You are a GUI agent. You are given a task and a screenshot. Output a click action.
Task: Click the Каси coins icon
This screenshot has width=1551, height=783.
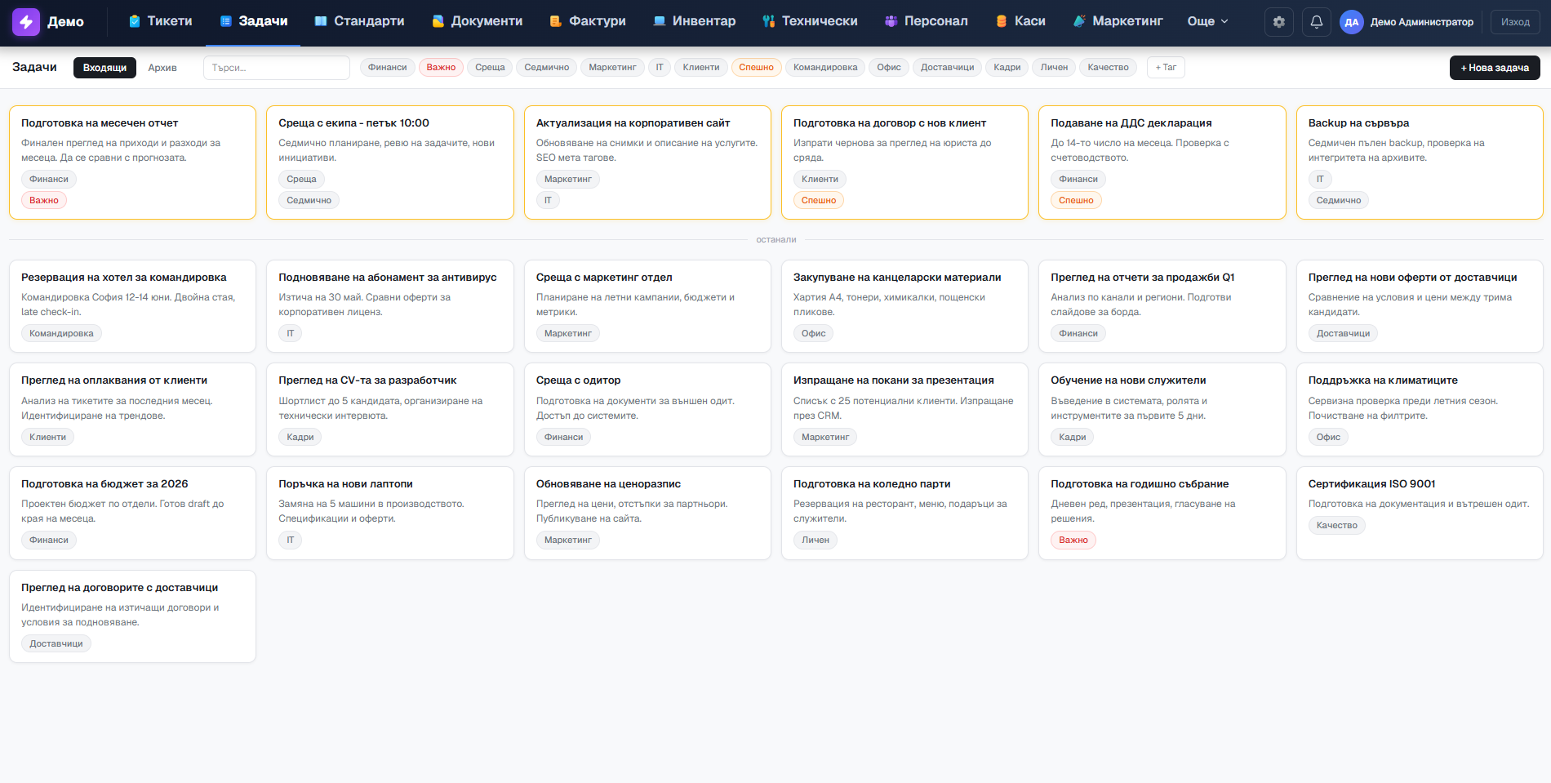pos(1002,21)
